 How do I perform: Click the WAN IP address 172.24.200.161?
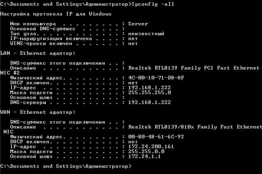(x=151, y=146)
